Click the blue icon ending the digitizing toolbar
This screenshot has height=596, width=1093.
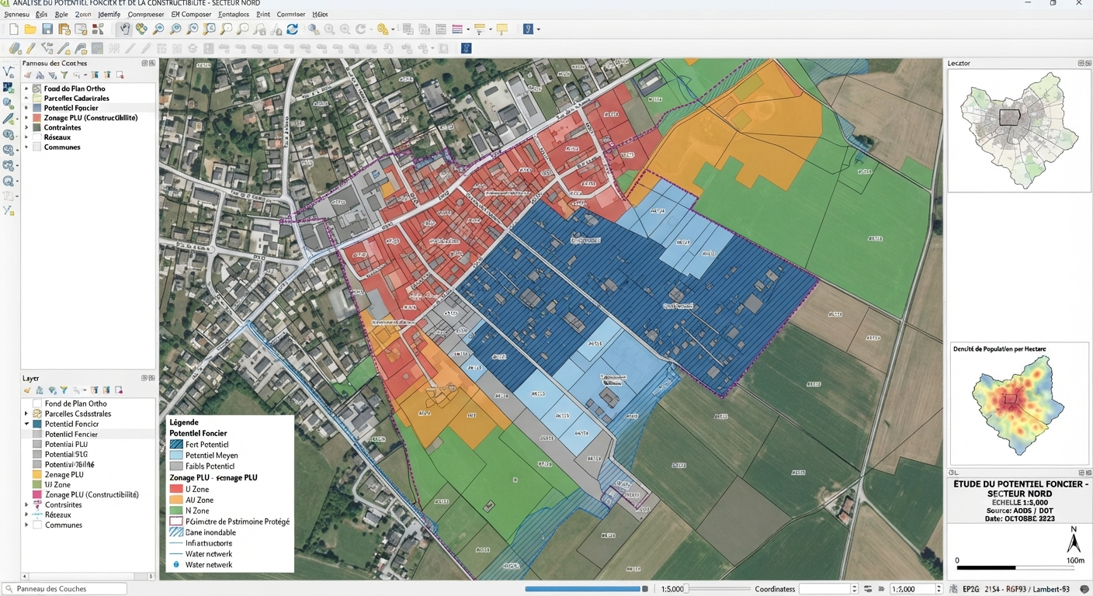pos(467,48)
